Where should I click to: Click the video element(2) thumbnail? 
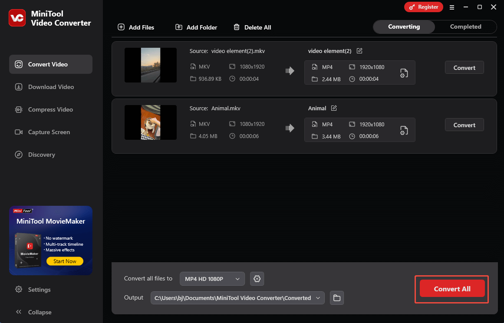click(151, 65)
